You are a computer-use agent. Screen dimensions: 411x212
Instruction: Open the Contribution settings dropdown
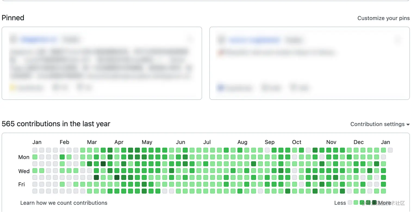click(x=380, y=124)
